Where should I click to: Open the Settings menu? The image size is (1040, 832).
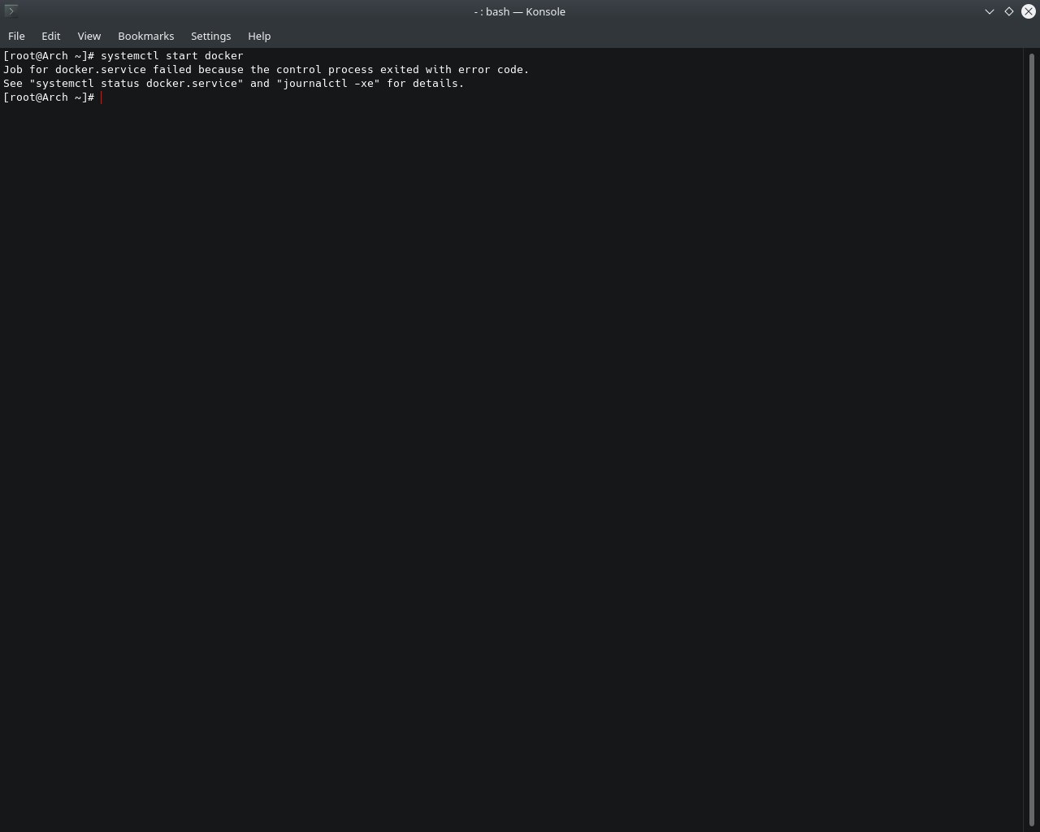point(210,36)
